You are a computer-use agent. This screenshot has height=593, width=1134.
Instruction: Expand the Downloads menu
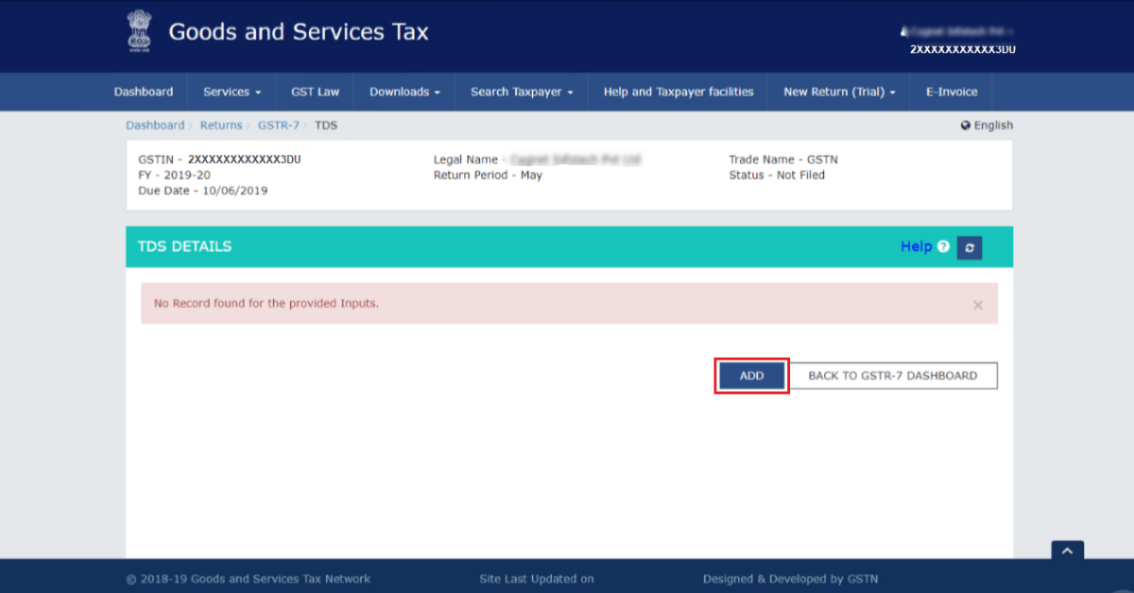(x=404, y=92)
